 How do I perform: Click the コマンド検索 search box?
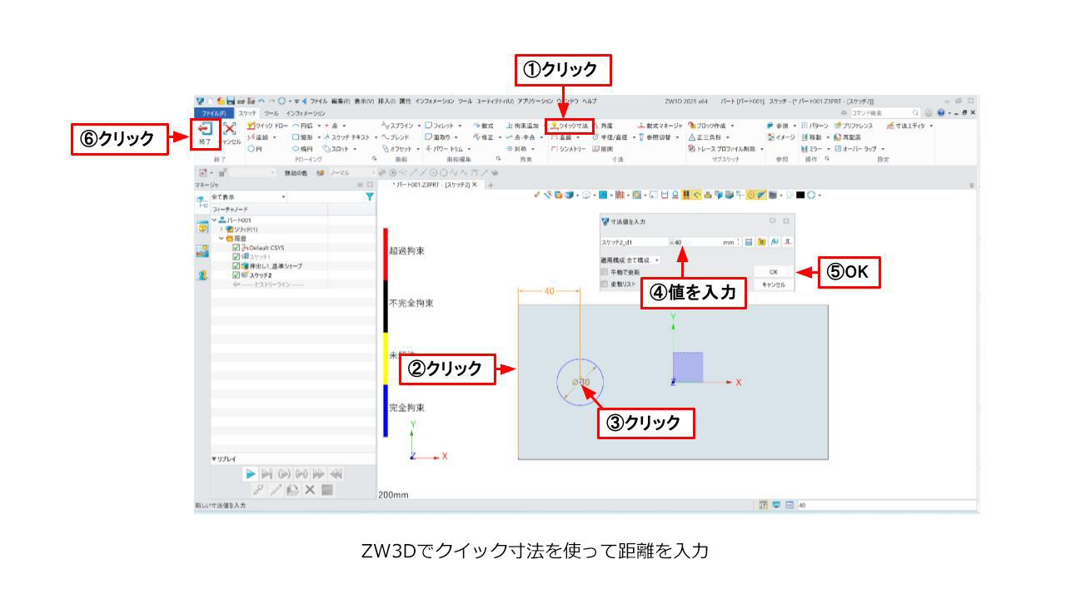tap(885, 112)
